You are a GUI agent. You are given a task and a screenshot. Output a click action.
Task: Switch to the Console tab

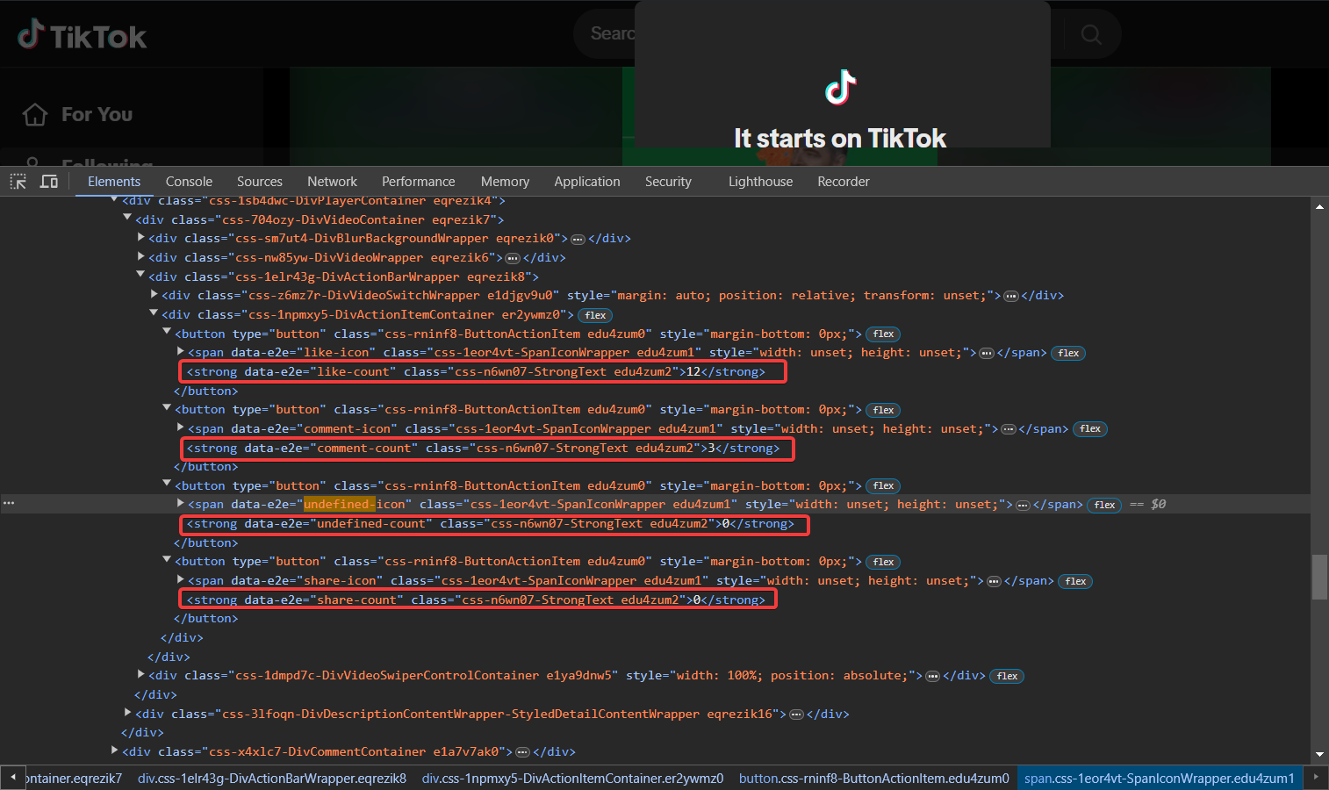(x=189, y=181)
